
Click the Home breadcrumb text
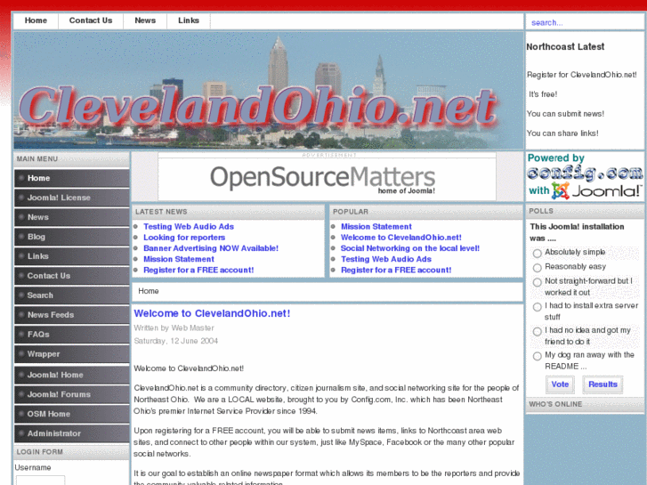[149, 291]
